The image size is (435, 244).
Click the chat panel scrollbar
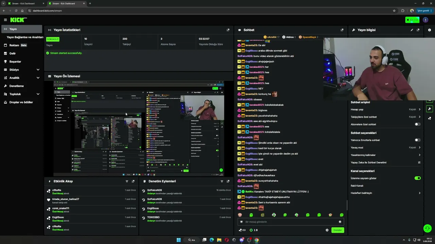pyautogui.click(x=347, y=205)
